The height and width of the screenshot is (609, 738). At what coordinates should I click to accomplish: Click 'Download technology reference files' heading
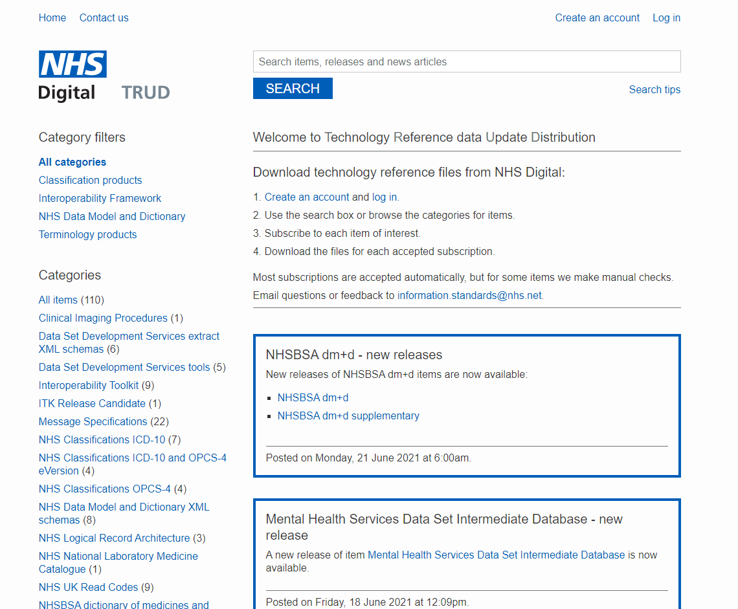pos(408,172)
